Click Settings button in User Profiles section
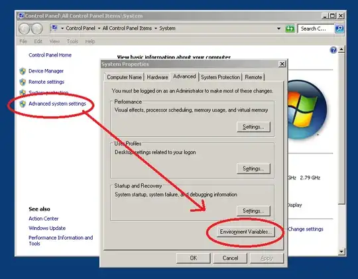Image resolution: width=358 pixels, height=279 pixels. click(253, 169)
